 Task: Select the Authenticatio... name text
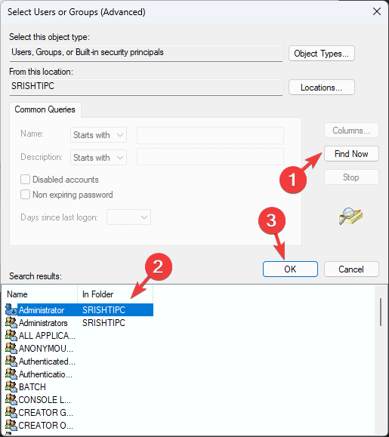[46, 374]
